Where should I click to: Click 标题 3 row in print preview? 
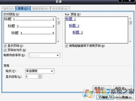[x=33, y=33]
